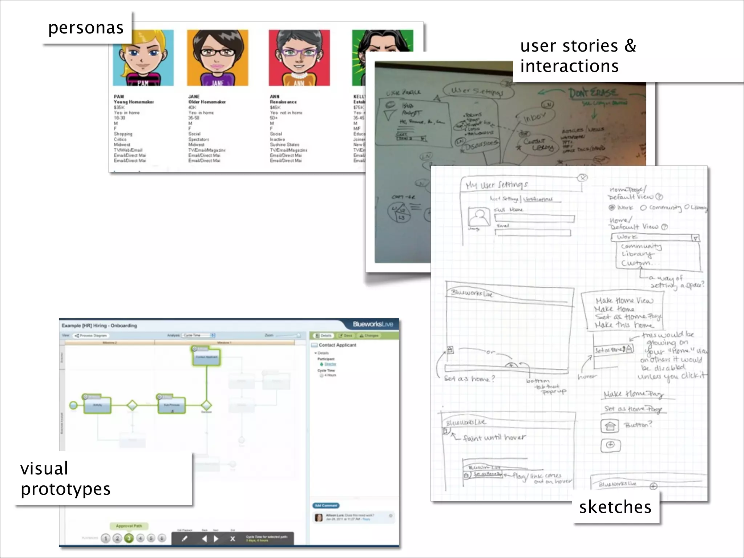Select playback step 6 circle
The width and height of the screenshot is (744, 558).
pos(162,538)
